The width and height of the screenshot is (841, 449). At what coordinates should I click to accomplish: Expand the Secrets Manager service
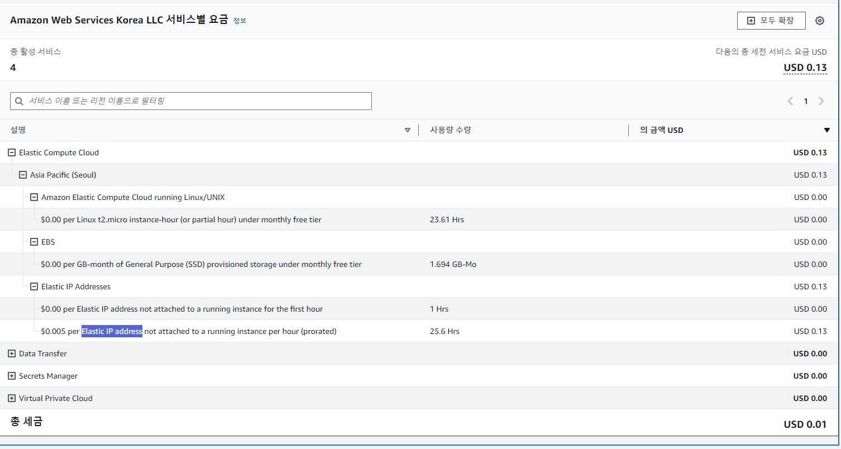(12, 376)
